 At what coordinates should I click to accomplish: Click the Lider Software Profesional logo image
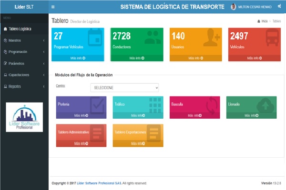pyautogui.click(x=24, y=118)
